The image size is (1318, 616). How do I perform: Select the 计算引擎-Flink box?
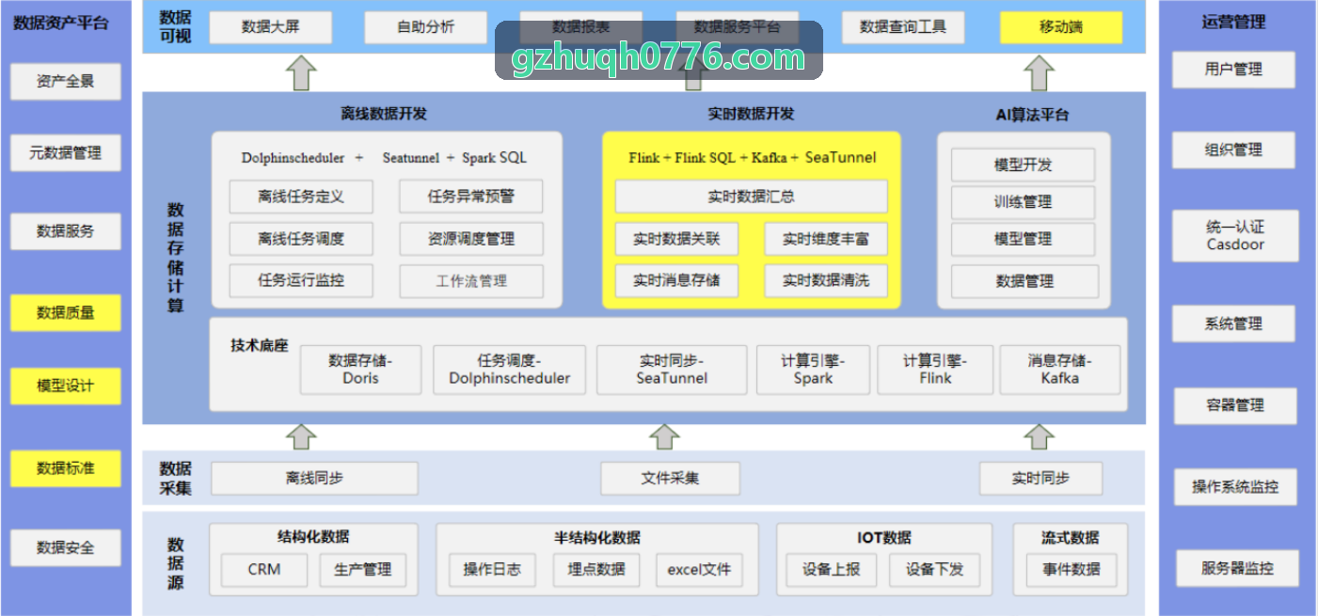935,370
